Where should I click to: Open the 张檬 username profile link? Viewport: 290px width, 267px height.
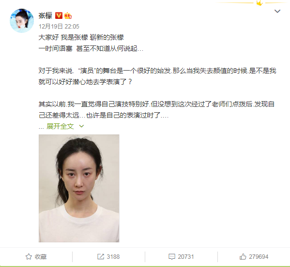pos(46,15)
